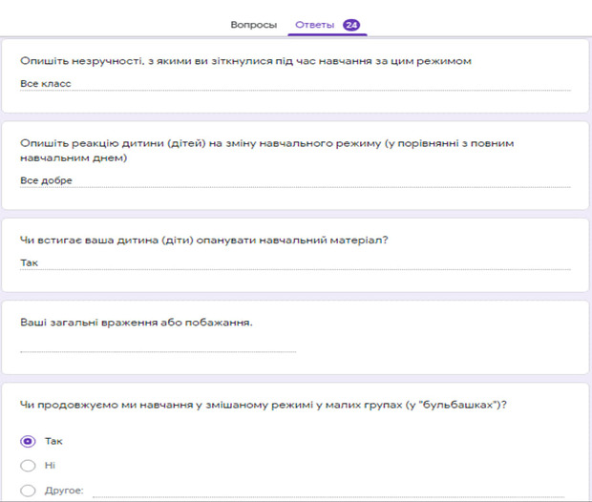
Task: Click the 'Так' option label text
Action: tap(53, 442)
